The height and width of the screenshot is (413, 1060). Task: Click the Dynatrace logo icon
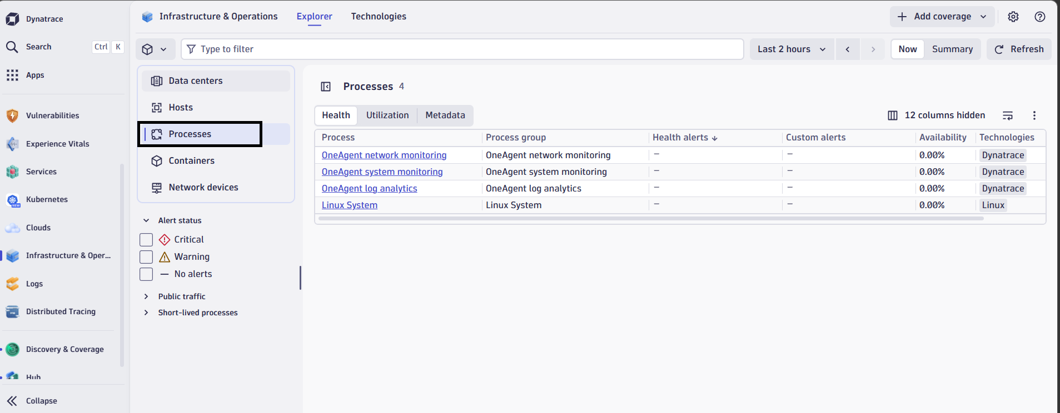(12, 19)
